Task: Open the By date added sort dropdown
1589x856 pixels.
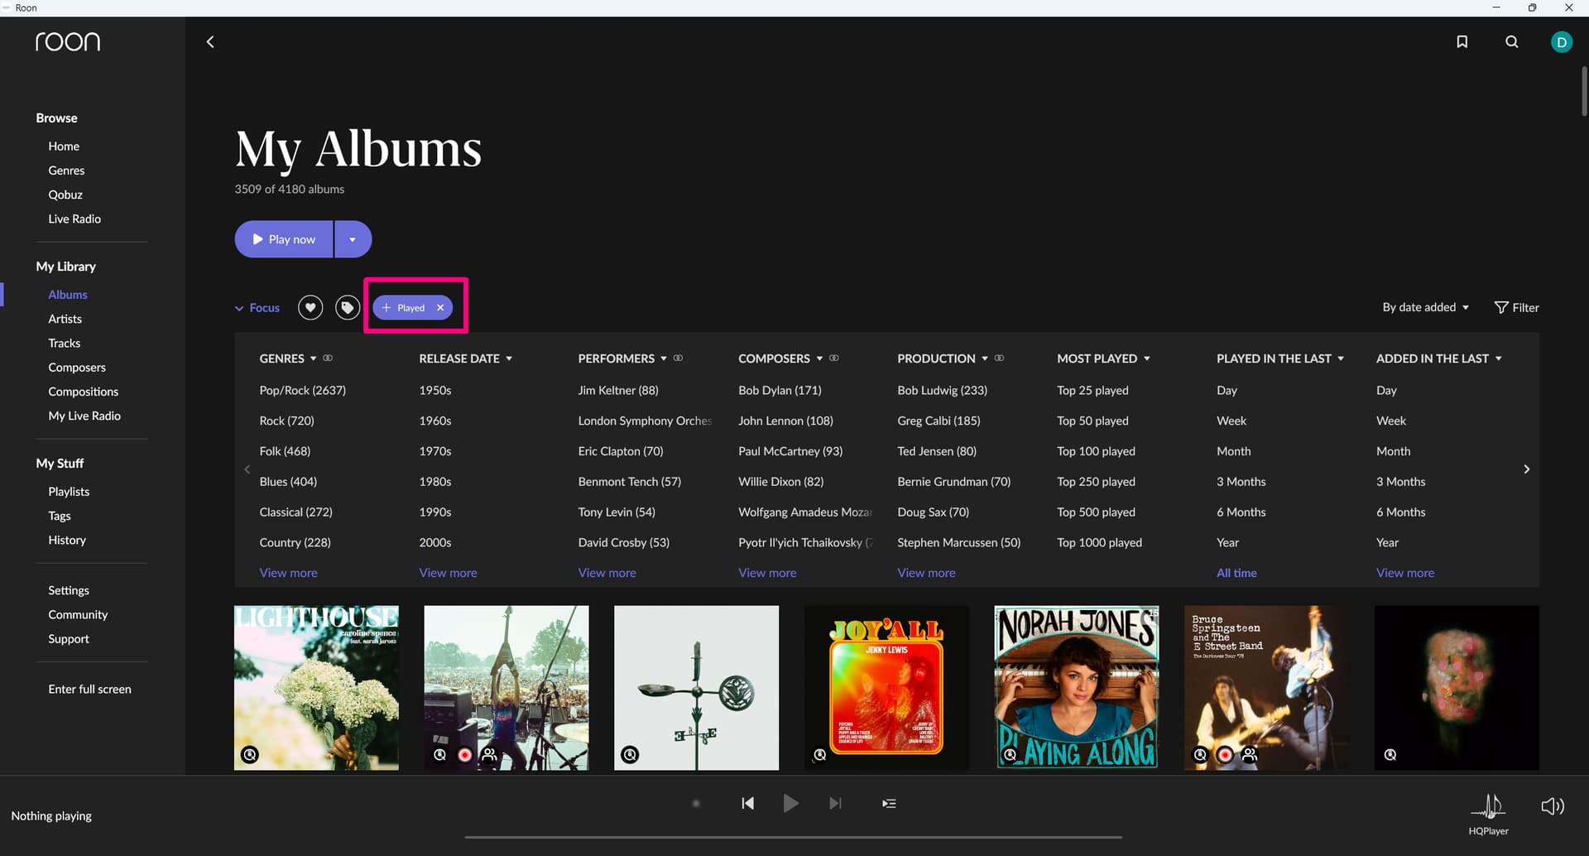Action: pyautogui.click(x=1425, y=307)
